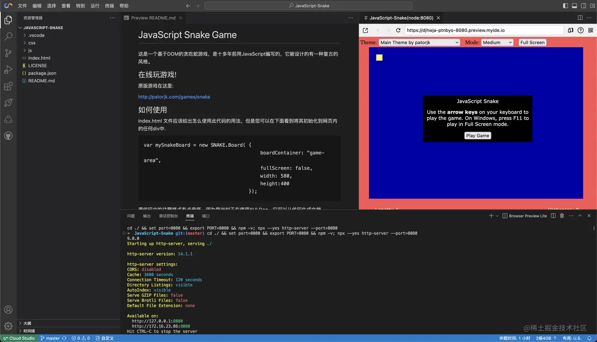Open the Mode dropdown set to Medium
Viewport: 597px width, 342px height.
click(x=497, y=43)
